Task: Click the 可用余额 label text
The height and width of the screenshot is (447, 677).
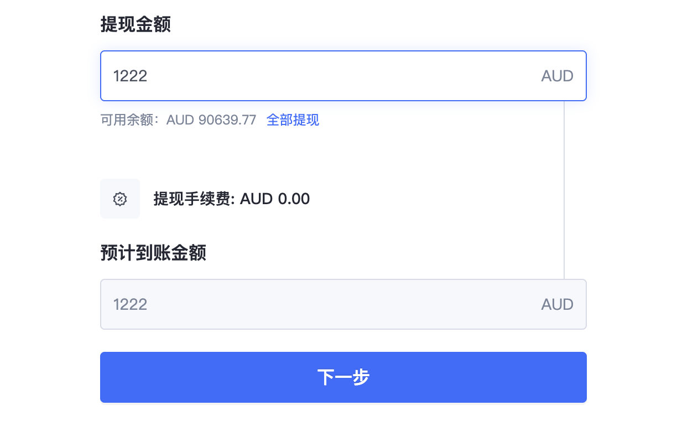Action: 127,119
